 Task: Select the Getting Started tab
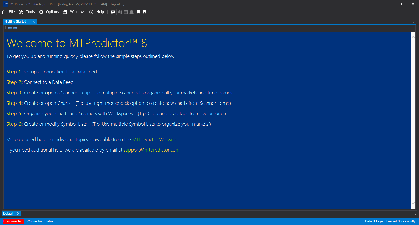coord(16,22)
